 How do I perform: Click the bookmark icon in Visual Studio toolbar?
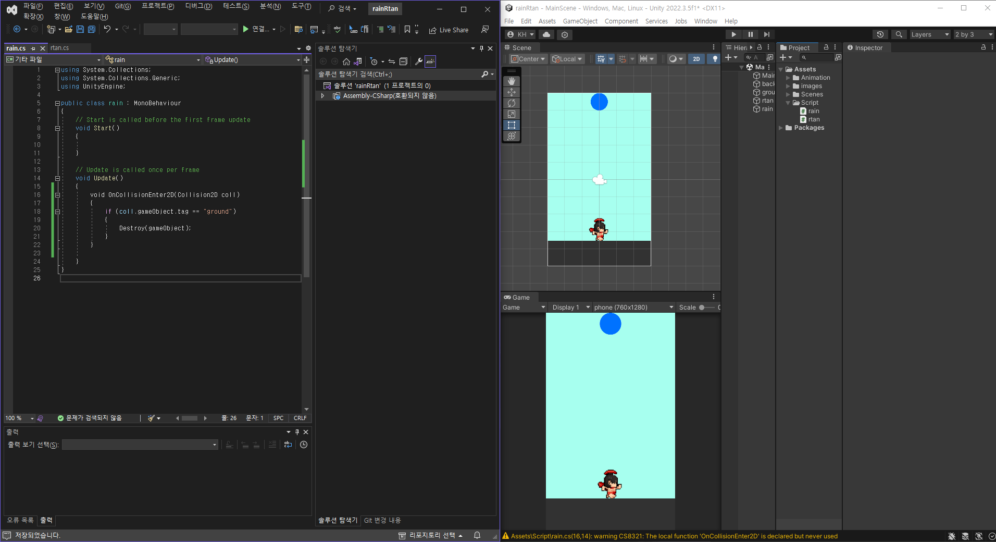(407, 30)
